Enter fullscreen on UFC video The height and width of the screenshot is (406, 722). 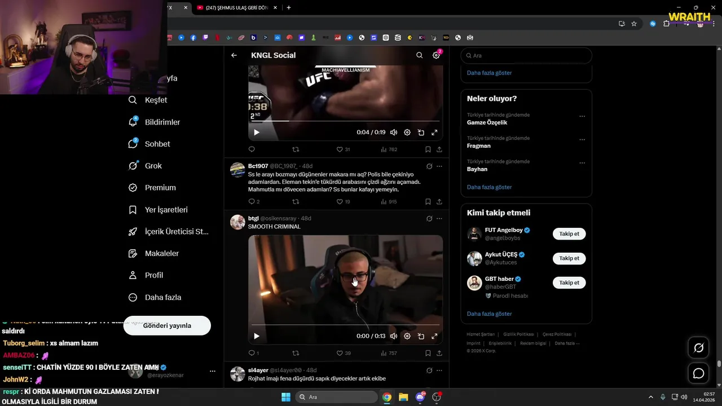pos(434,133)
